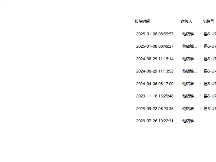Click the 接待时间 column header
Screen dimensions: 216x162
coord(142,21)
